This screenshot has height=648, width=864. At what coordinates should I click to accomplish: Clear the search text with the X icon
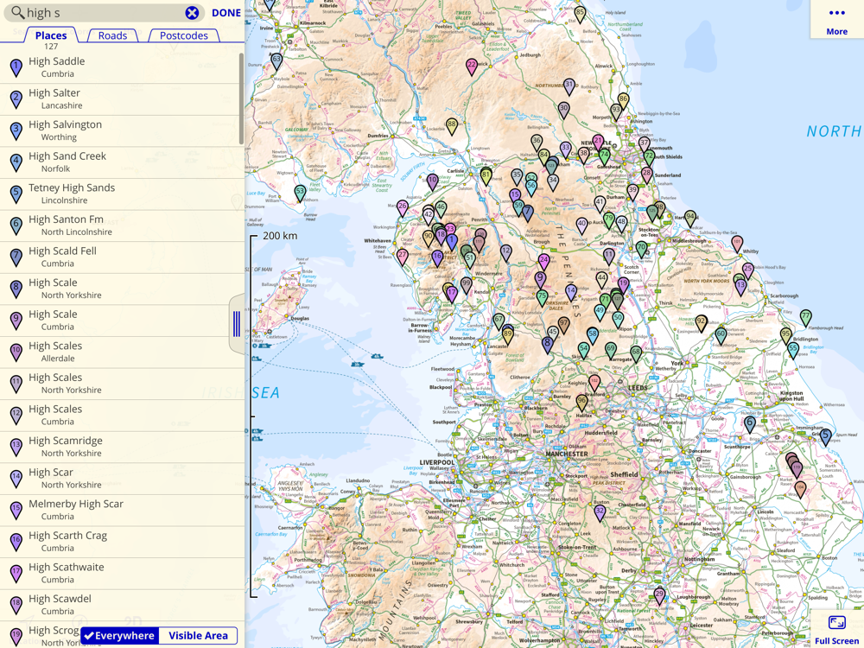pos(192,13)
